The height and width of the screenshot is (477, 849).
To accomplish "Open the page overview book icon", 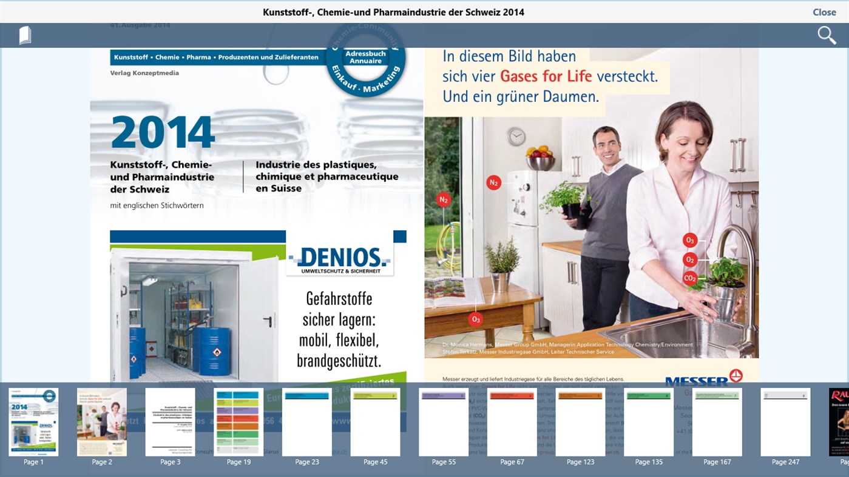I will click(x=24, y=35).
